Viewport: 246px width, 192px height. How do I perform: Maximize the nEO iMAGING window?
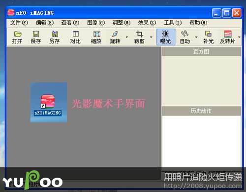tap(227, 13)
